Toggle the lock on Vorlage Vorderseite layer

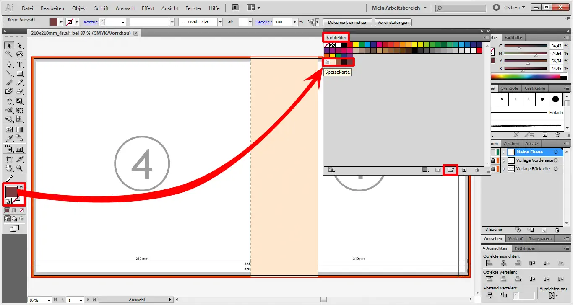click(x=494, y=160)
